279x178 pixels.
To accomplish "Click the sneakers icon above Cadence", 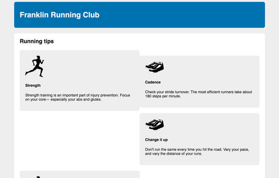I will [155, 67].
